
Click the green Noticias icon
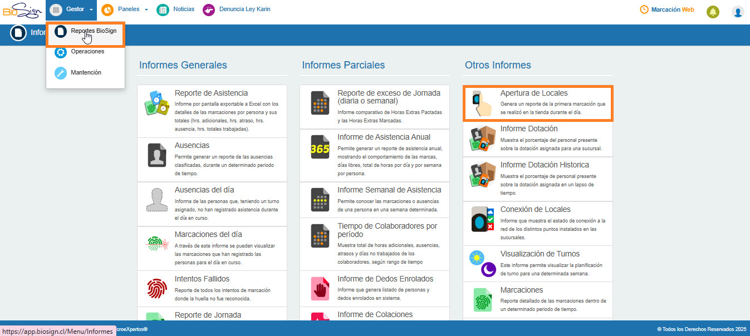[163, 9]
